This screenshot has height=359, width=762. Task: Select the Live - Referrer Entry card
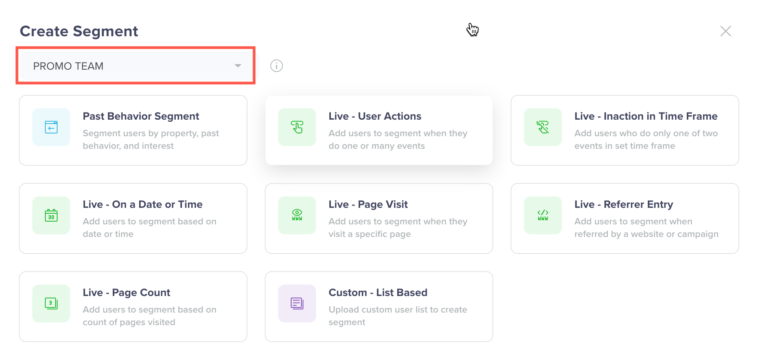pos(624,218)
